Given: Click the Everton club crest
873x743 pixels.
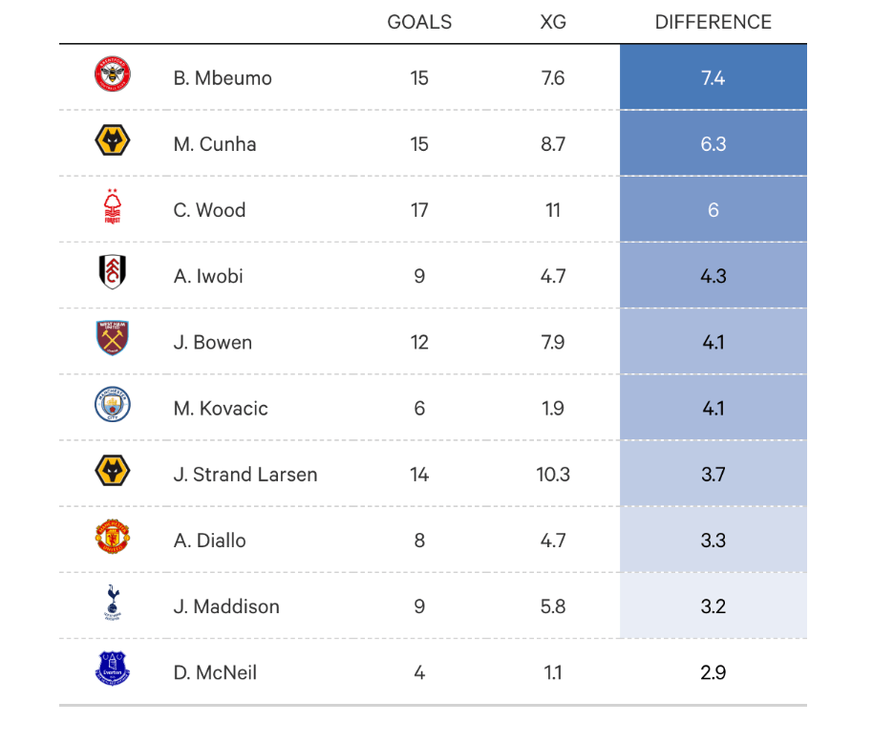Looking at the screenshot, I should click(x=113, y=670).
